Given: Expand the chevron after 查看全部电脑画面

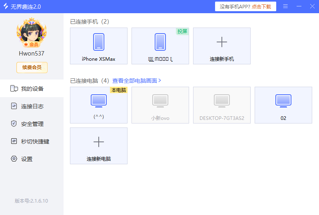Looking at the screenshot, I should coord(160,80).
